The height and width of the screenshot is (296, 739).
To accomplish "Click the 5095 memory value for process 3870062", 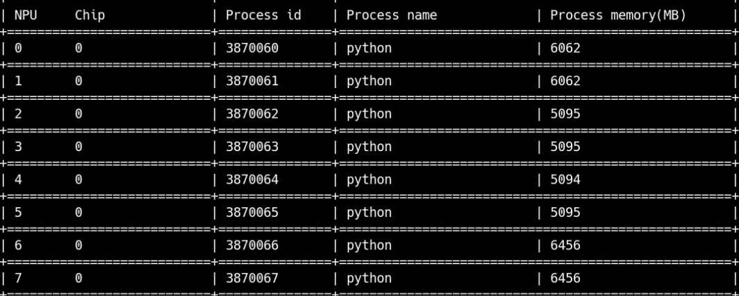I will point(565,114).
